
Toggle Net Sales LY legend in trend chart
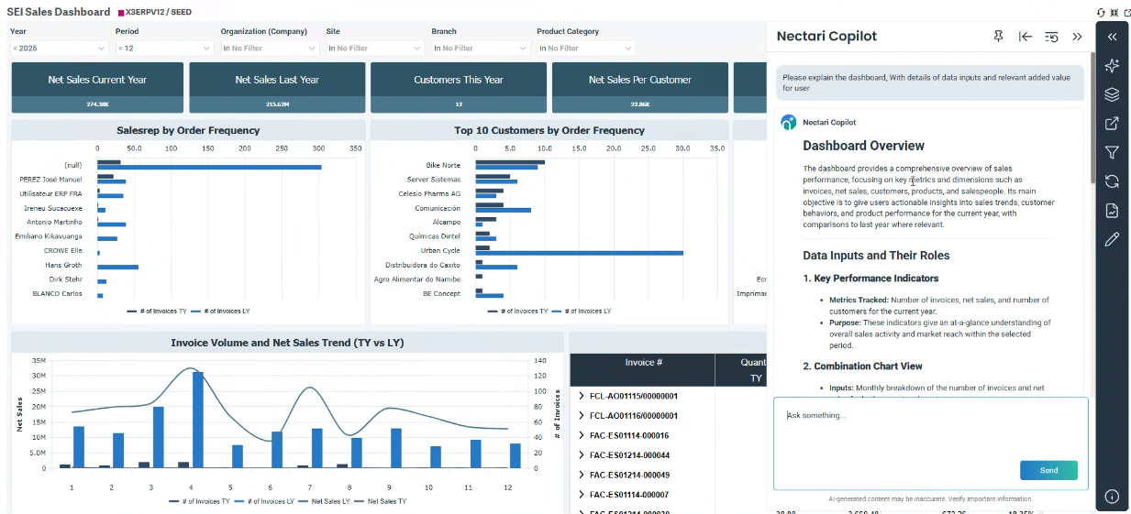click(325, 501)
